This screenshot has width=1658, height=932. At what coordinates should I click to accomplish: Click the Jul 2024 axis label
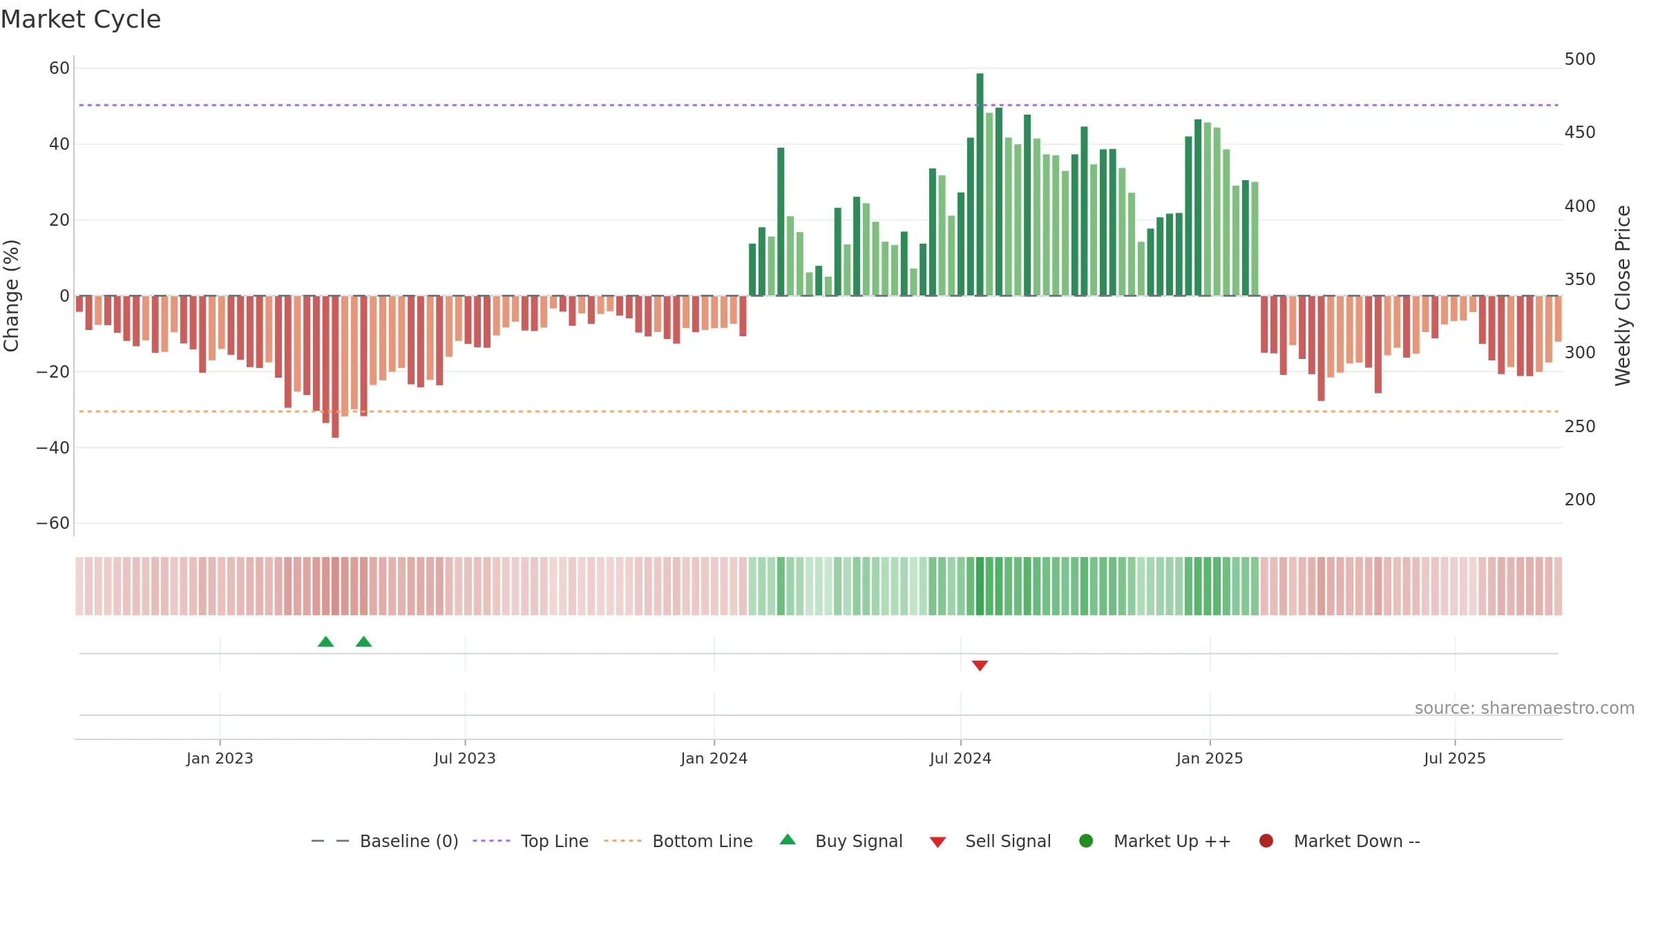click(960, 759)
